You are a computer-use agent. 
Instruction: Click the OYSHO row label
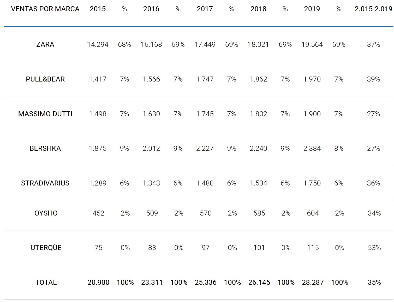click(46, 213)
